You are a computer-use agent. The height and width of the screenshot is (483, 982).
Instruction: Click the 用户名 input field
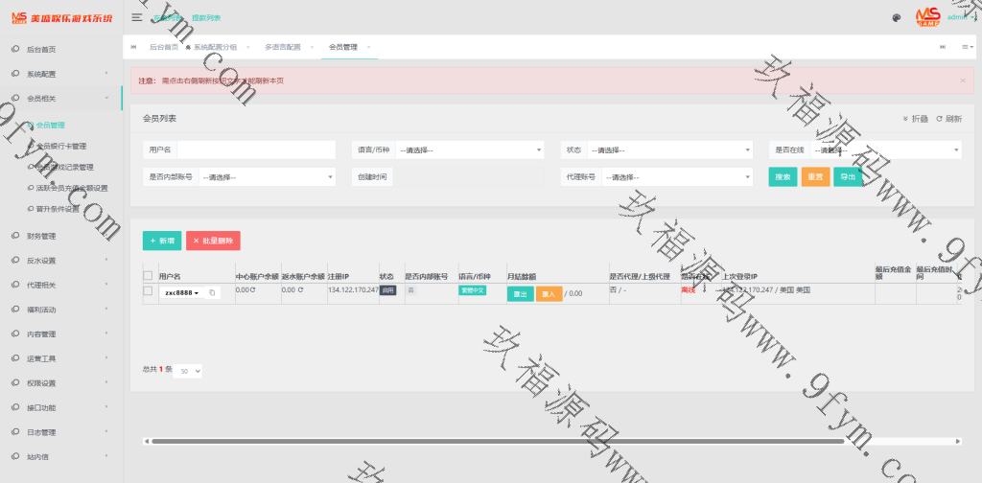coord(255,149)
